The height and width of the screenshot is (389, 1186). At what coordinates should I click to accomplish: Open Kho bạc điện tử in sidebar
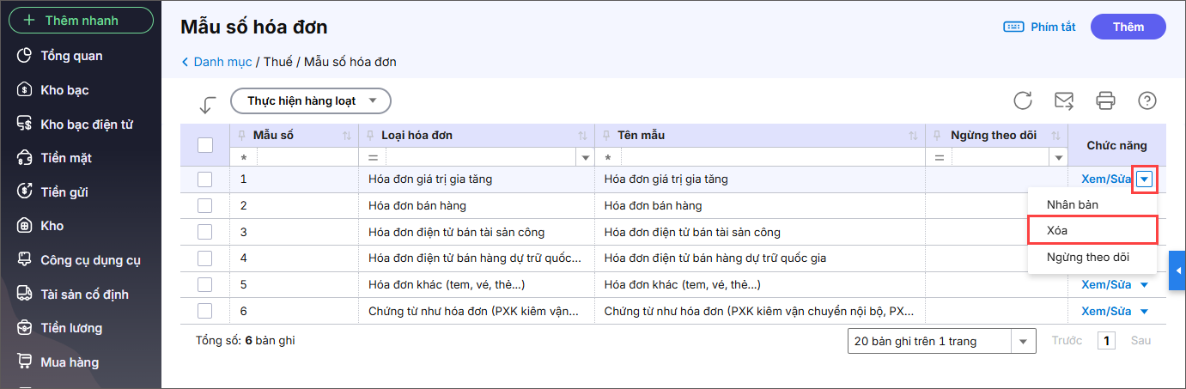pyautogui.click(x=86, y=125)
